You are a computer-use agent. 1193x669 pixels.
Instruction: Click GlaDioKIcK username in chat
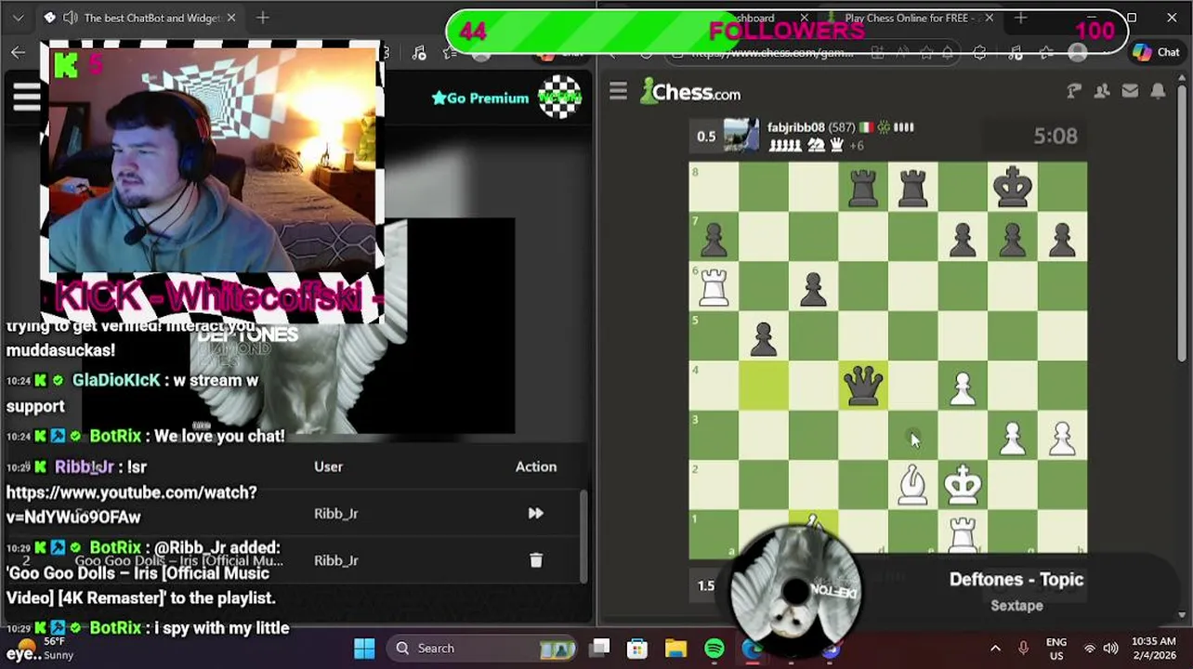pyautogui.click(x=116, y=380)
